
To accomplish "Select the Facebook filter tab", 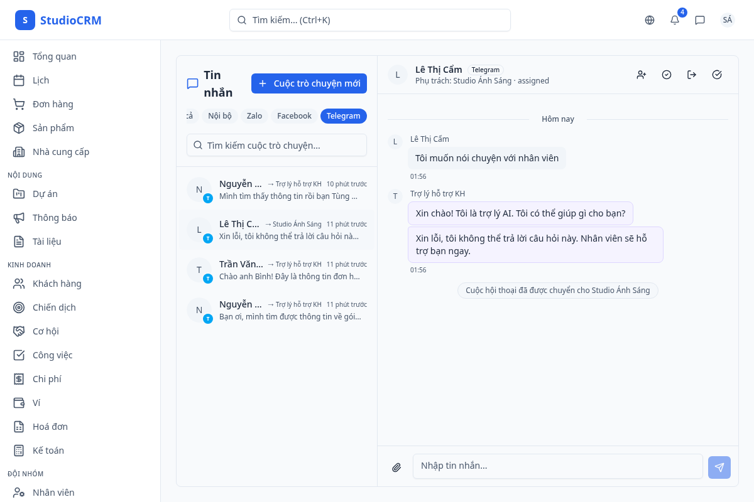I will (294, 116).
